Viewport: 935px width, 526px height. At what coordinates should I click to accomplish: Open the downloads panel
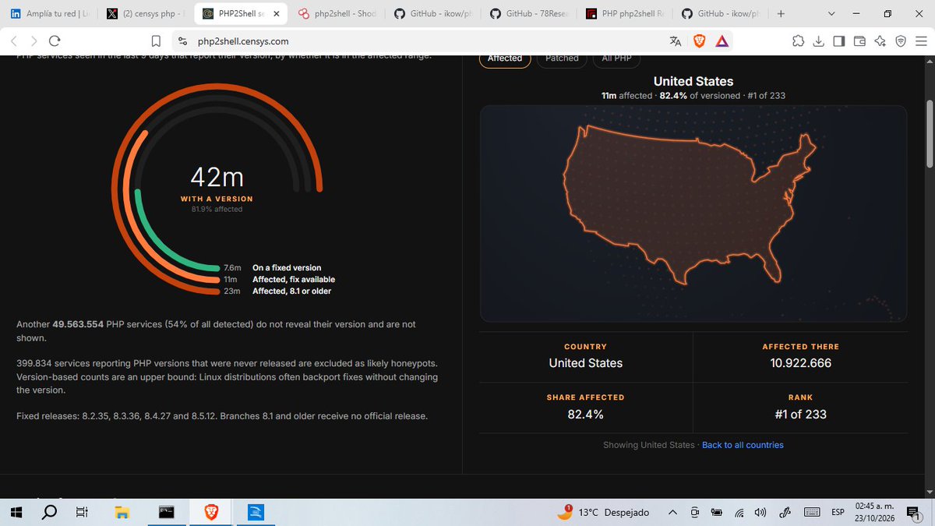coord(819,41)
